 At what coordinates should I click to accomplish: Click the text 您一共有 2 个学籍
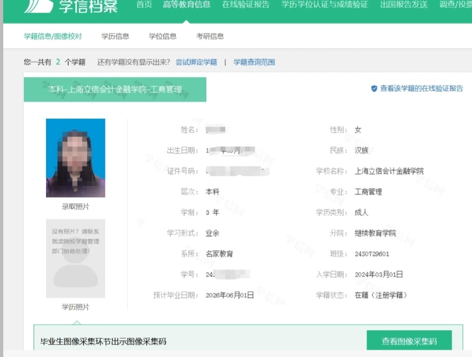coord(55,62)
